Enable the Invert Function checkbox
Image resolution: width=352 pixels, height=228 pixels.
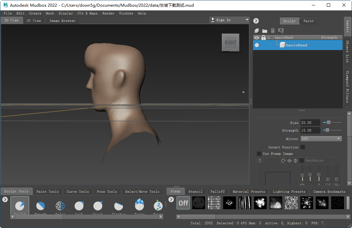click(x=302, y=147)
